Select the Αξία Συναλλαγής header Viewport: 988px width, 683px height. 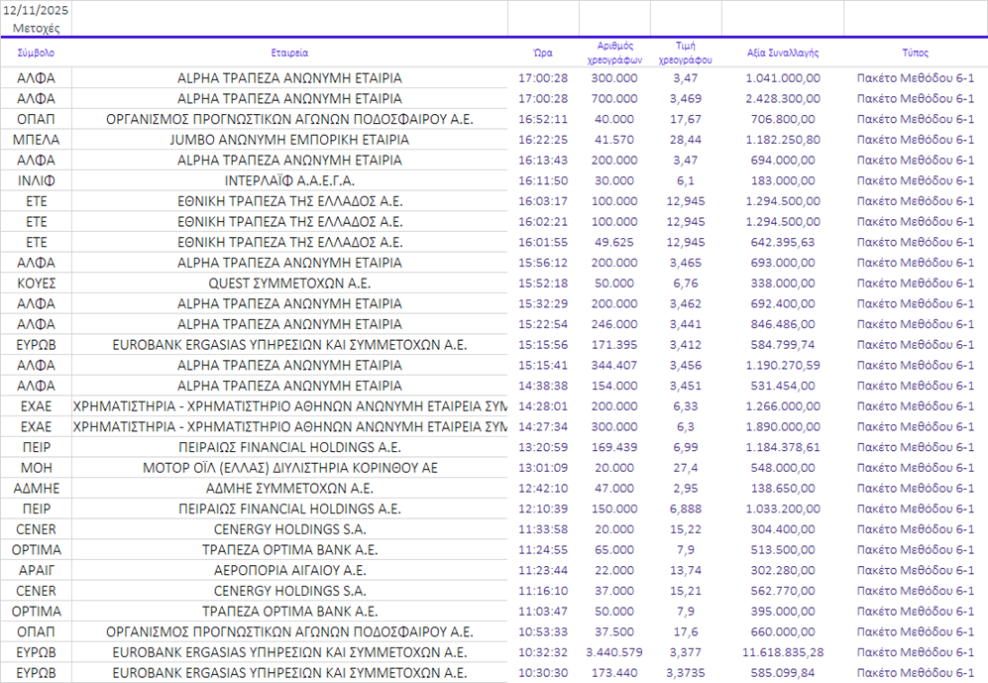pyautogui.click(x=783, y=53)
